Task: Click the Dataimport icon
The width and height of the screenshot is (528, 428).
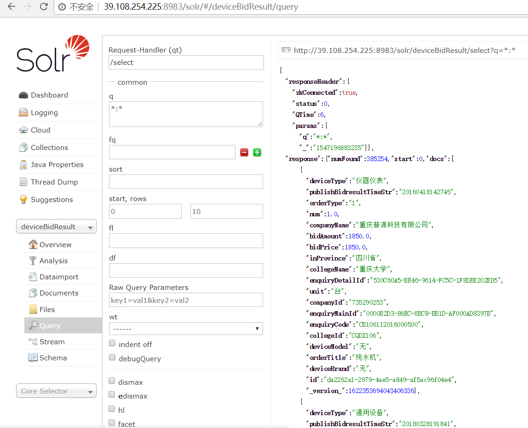Action: 33,277
